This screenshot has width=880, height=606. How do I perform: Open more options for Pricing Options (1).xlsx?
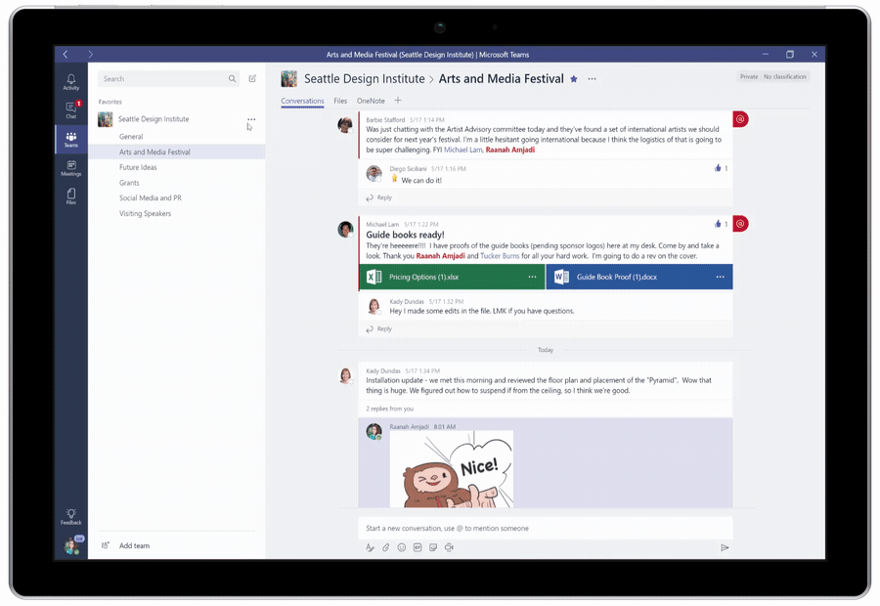point(532,277)
